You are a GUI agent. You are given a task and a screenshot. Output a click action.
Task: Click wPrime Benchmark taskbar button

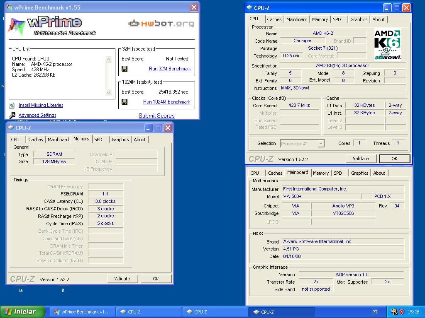pos(82,312)
